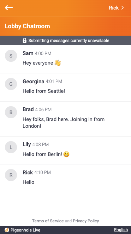Screen dimensions: 131x234
Task: Open Rick profile chevron
Action: click(x=123, y=8)
